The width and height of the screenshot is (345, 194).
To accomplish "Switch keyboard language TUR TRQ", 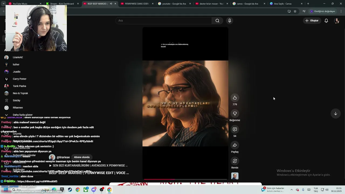I will tap(316, 190).
